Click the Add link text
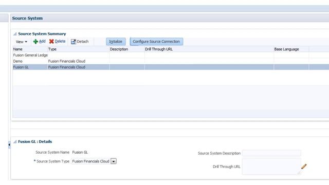 click(42, 41)
